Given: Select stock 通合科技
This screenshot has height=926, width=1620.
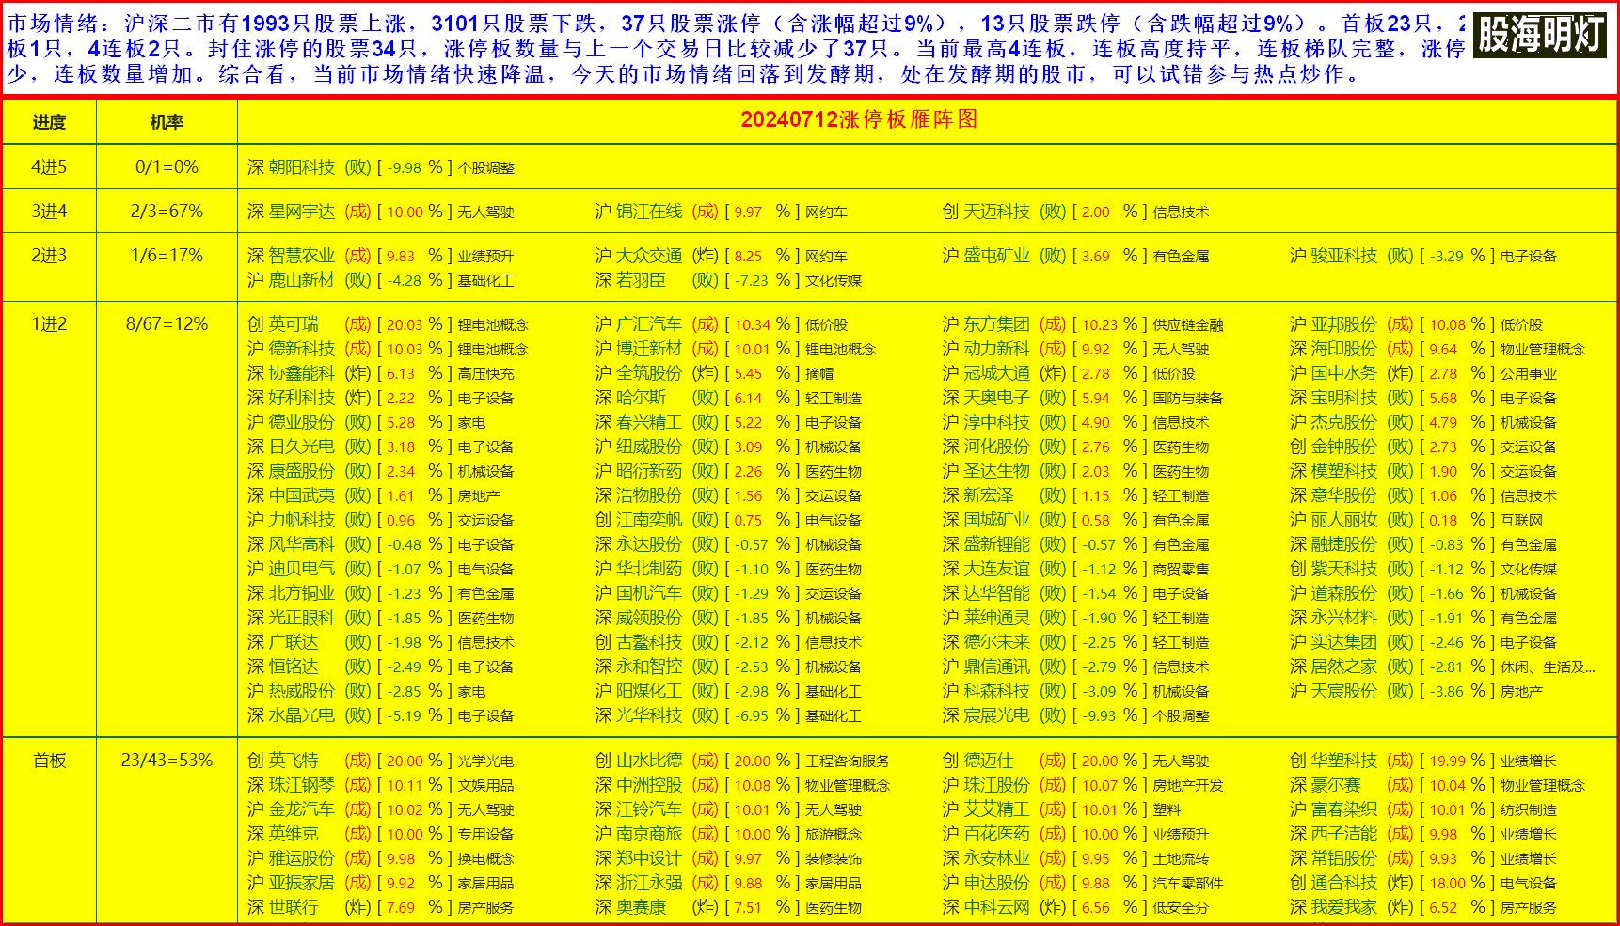Looking at the screenshot, I should click(1344, 883).
